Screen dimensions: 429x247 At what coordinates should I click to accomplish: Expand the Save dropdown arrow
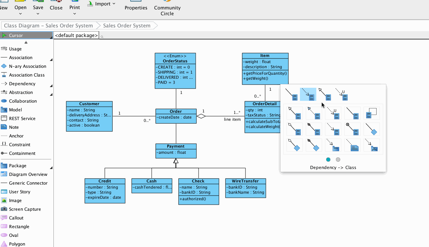[38, 14]
